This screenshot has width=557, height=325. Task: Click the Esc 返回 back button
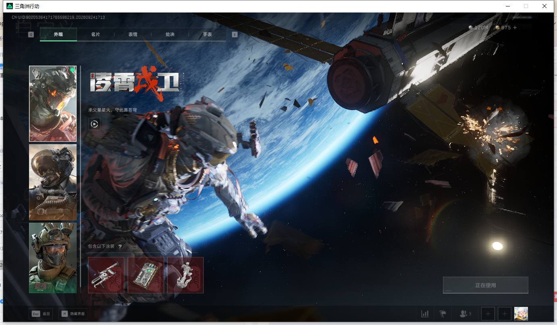[41, 314]
